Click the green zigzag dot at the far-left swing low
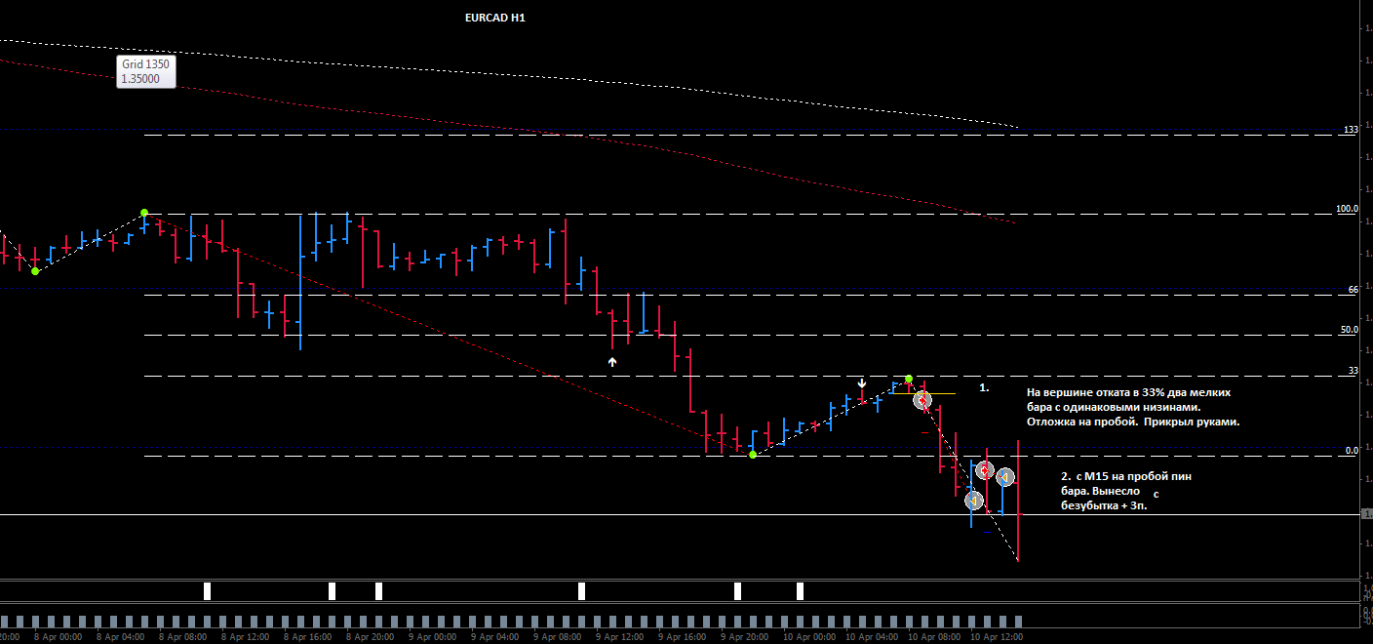Screen dimensions: 1373x644 click(x=35, y=271)
